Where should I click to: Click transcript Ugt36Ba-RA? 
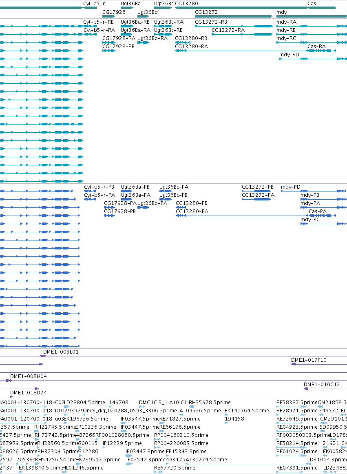[135, 30]
